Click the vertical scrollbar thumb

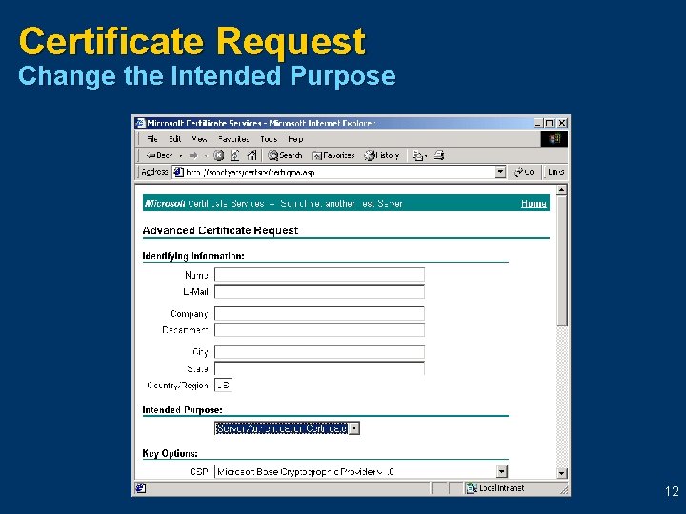point(562,260)
